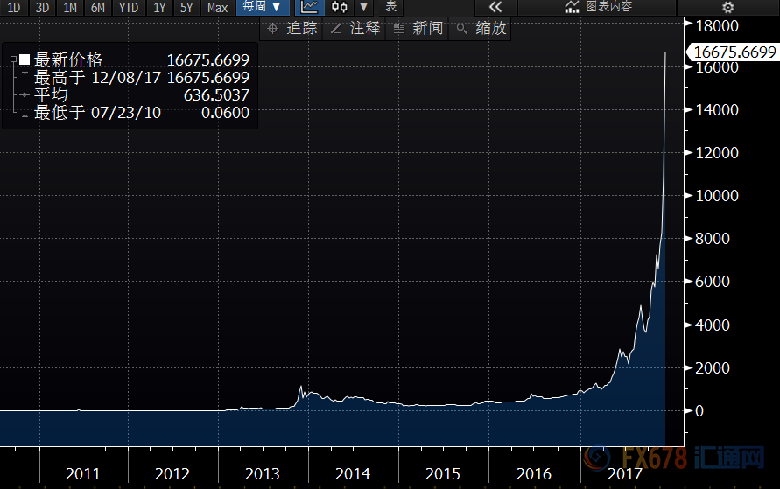Show the Max time range
This screenshot has width=780, height=489.
click(x=217, y=7)
